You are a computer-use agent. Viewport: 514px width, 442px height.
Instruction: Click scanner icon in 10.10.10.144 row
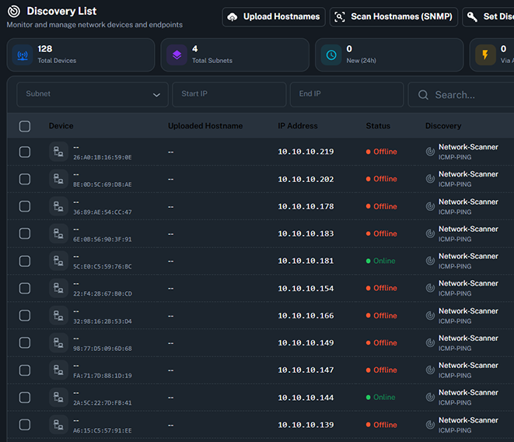(x=430, y=398)
